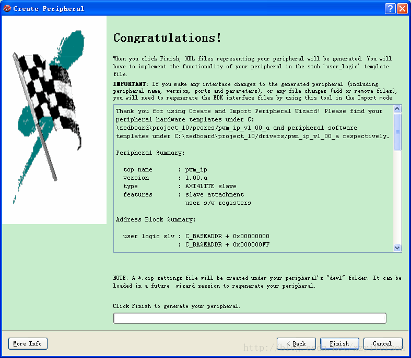Viewport: 411px width, 358px height.
Task: Click the 'top name : pwm_ip' line
Action: click(165, 169)
